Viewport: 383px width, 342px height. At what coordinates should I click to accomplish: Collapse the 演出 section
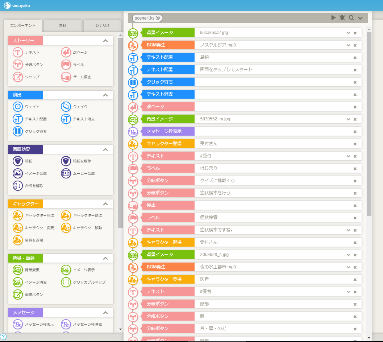(x=105, y=95)
